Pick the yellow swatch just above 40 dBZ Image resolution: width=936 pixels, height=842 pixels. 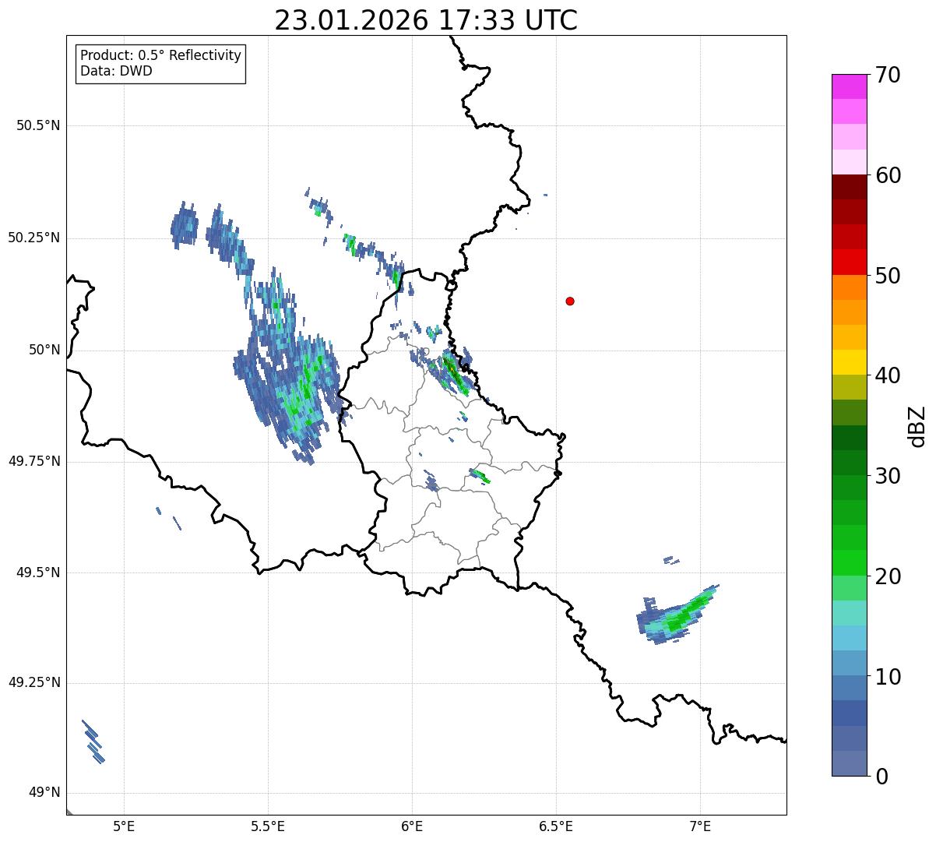pyautogui.click(x=849, y=362)
